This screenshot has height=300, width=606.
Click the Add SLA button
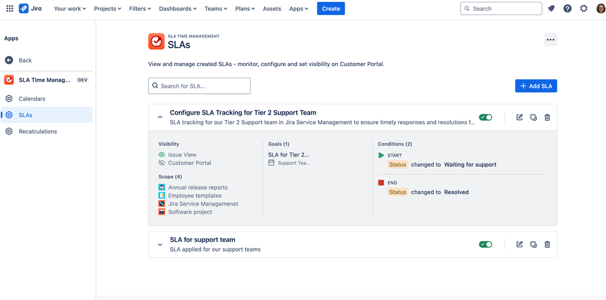[x=536, y=86]
